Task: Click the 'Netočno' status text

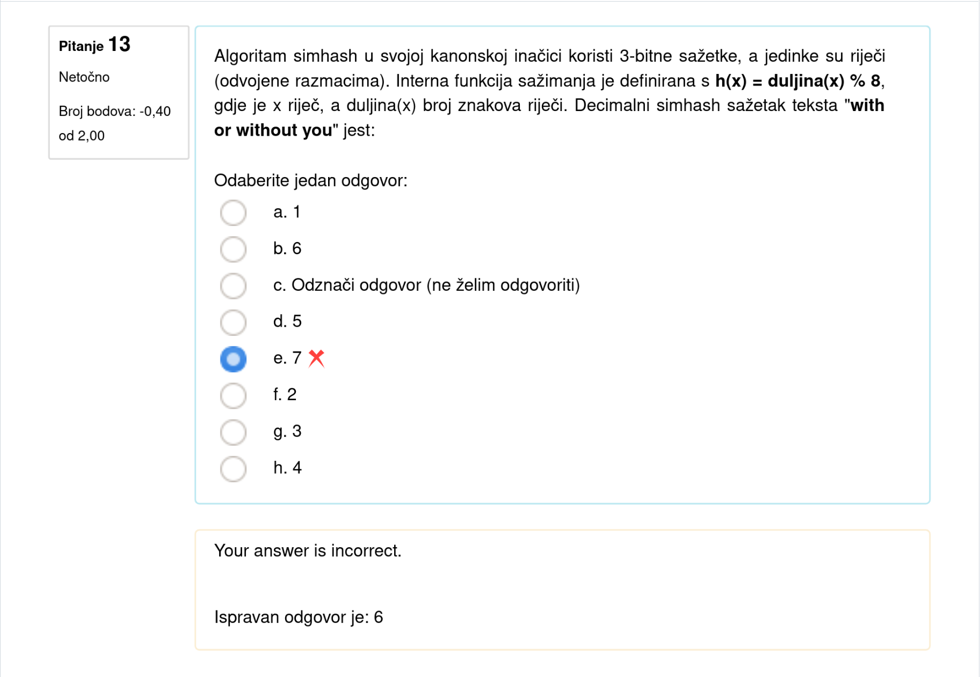Action: [84, 77]
